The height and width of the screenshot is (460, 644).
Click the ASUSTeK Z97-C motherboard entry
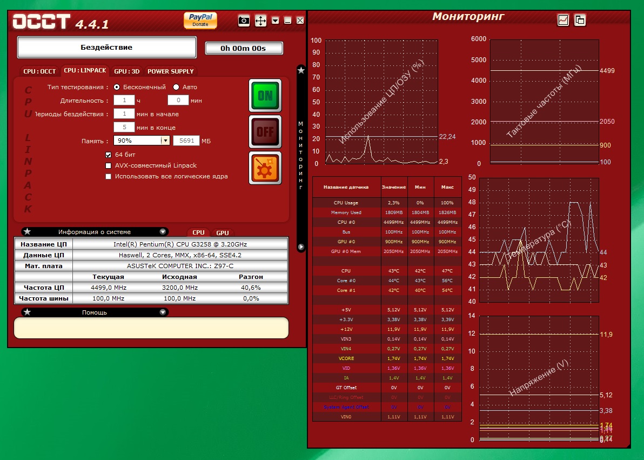pos(180,266)
